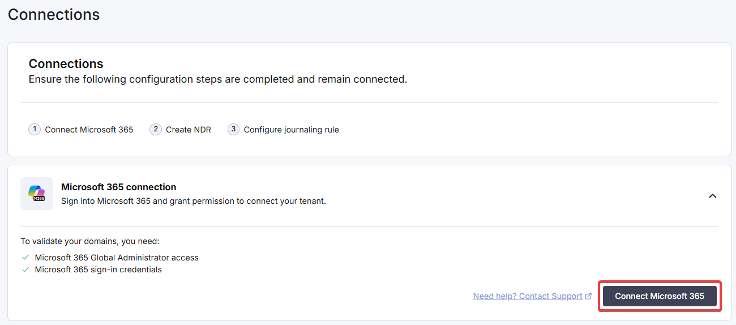The image size is (736, 325).
Task: Click the 'Sign into Microsoft 365 and grant permission' description
Action: click(x=194, y=201)
